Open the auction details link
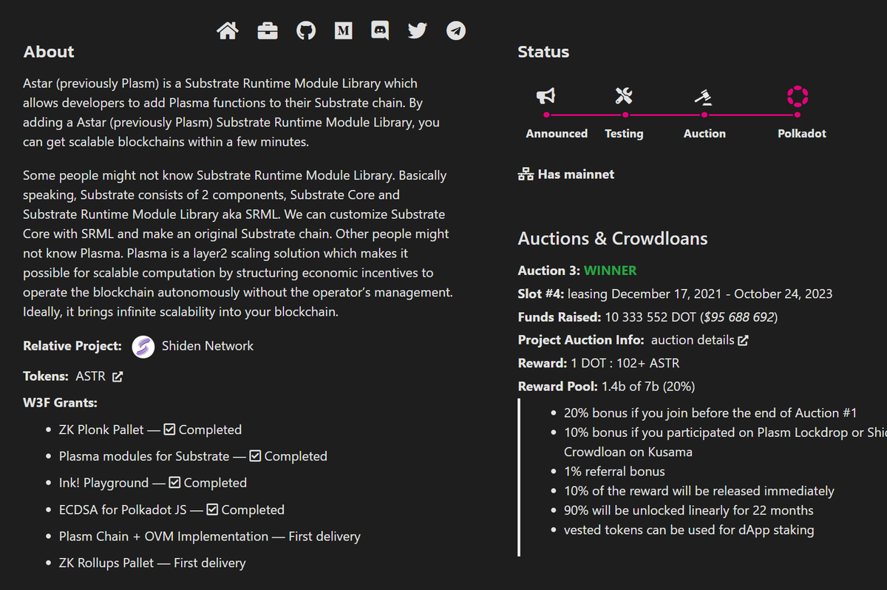The height and width of the screenshot is (590, 887). 693,340
